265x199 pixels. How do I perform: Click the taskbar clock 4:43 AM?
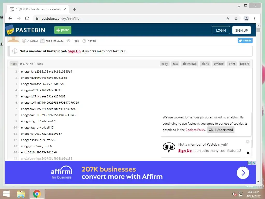pos(254,192)
